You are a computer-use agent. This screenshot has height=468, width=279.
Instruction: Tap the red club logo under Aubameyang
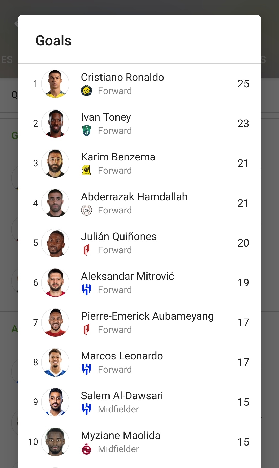pos(87,330)
